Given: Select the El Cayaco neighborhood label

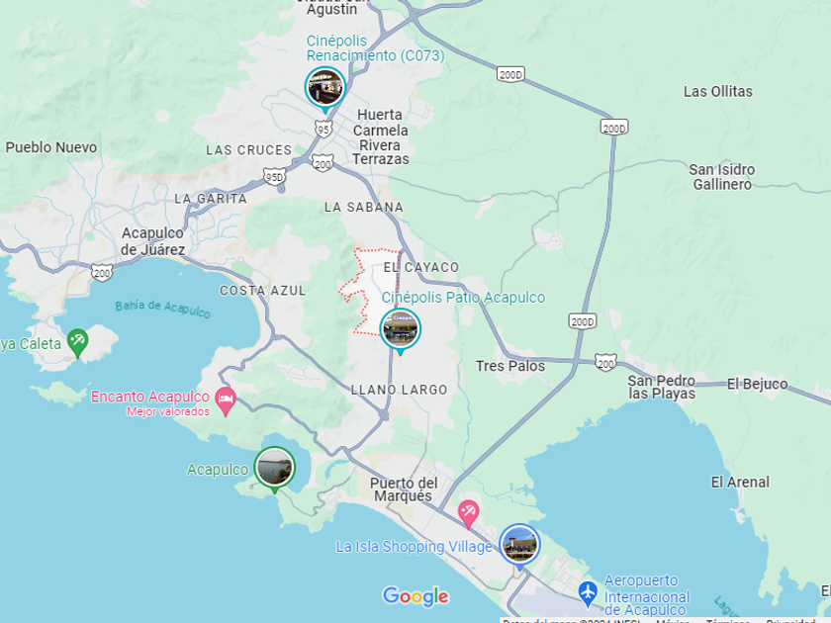Looking at the screenshot, I should (421, 268).
